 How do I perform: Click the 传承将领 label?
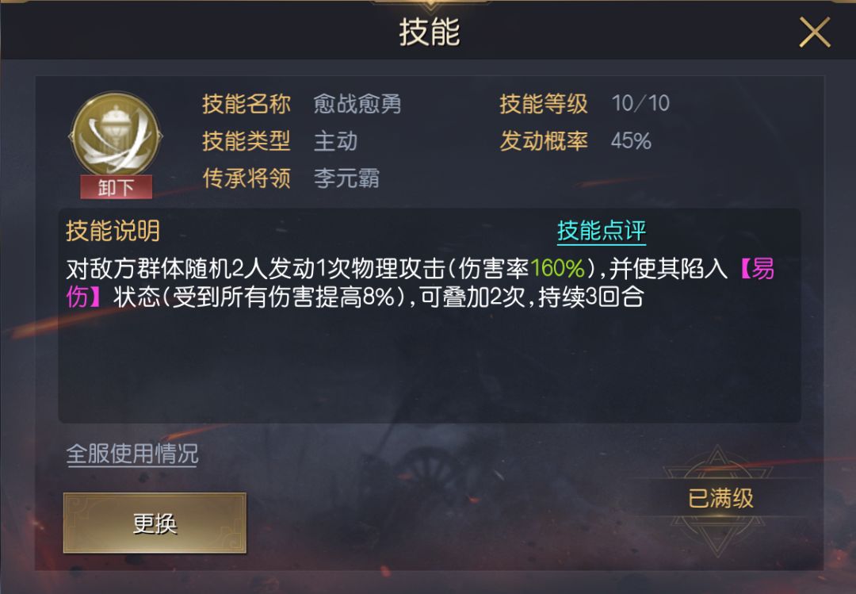(246, 178)
